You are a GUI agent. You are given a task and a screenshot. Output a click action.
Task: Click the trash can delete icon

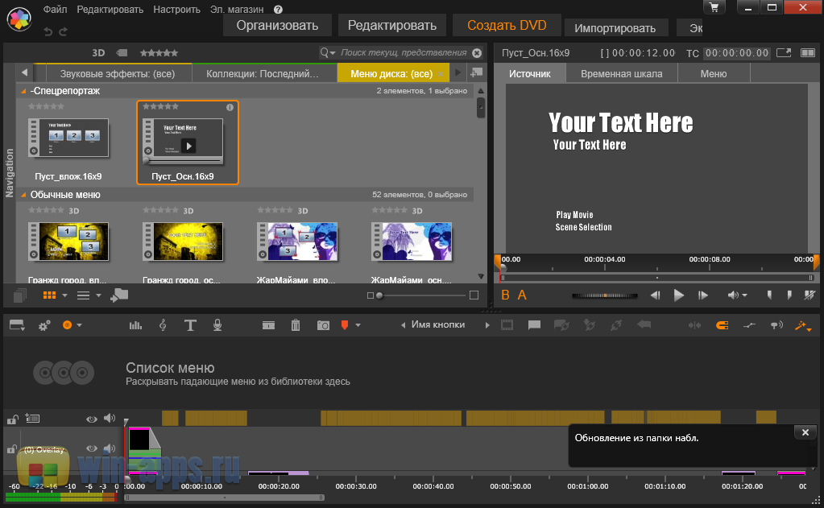(x=296, y=325)
